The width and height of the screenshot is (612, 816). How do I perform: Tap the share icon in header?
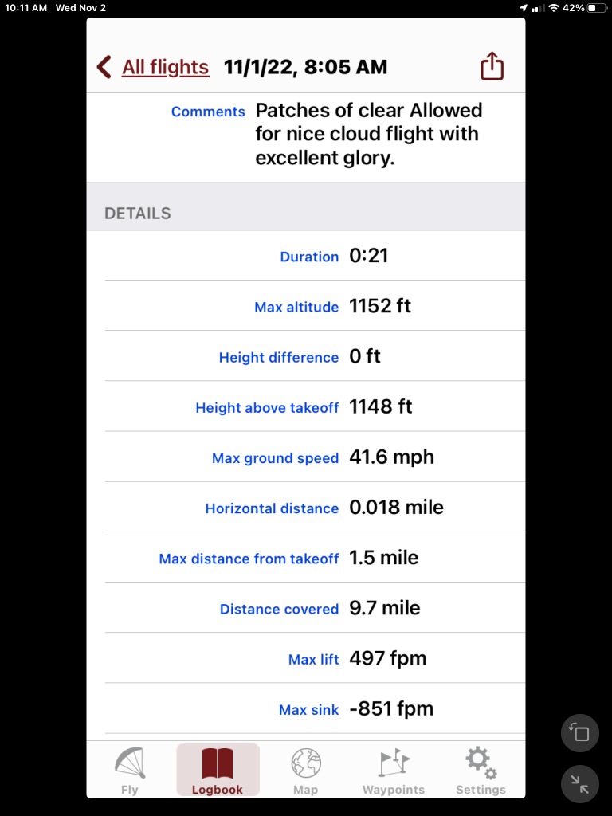coord(492,67)
